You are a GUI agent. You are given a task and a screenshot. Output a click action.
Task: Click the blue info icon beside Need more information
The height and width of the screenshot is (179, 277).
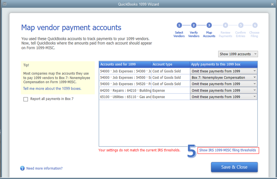tap(22, 168)
